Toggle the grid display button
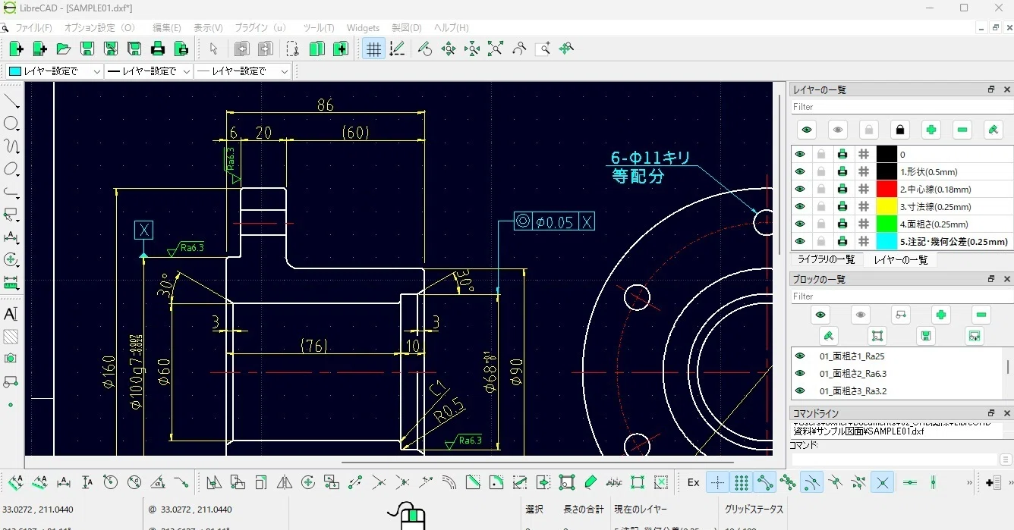Screen dimensions: 1014x530 click(373, 49)
